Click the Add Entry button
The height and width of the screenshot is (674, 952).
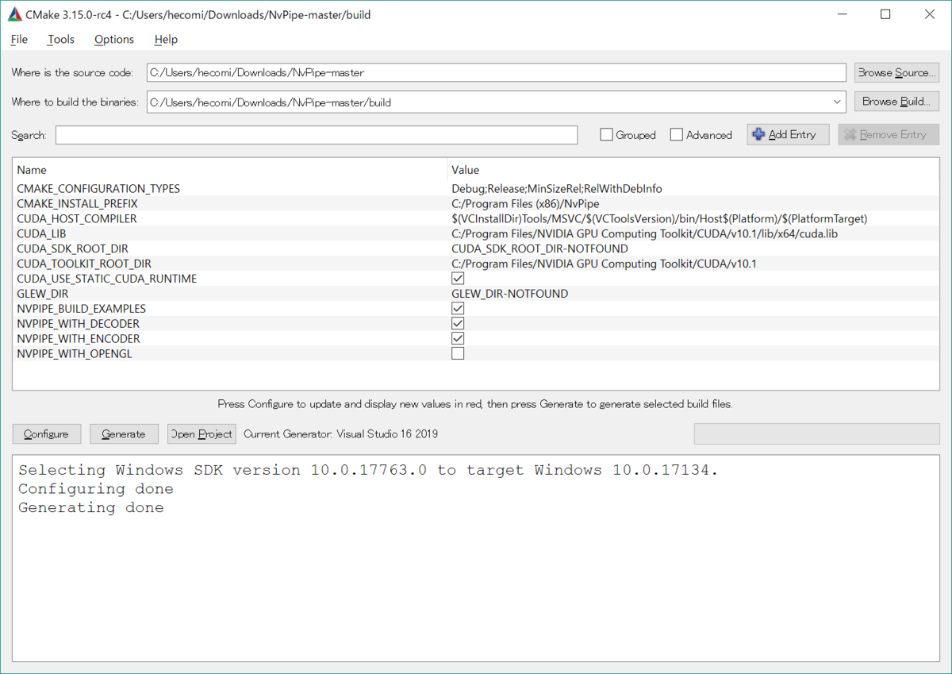[788, 135]
